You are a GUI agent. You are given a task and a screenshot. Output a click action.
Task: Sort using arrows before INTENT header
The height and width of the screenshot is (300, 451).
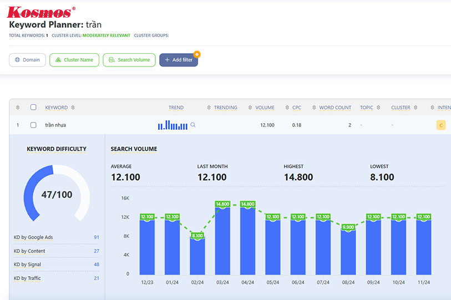(x=432, y=108)
